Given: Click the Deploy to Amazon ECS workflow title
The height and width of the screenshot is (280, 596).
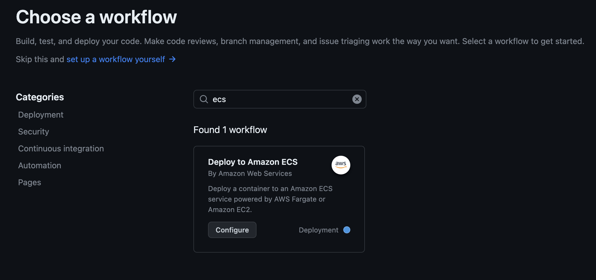Looking at the screenshot, I should [x=253, y=162].
